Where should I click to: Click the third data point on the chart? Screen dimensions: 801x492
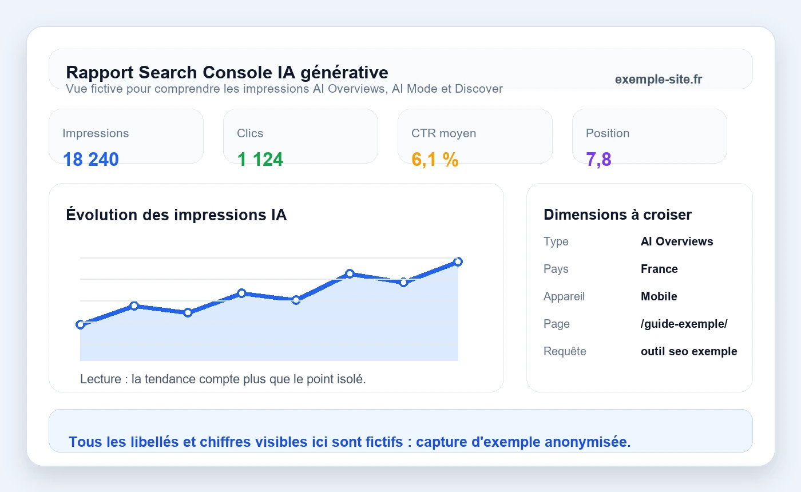click(188, 312)
